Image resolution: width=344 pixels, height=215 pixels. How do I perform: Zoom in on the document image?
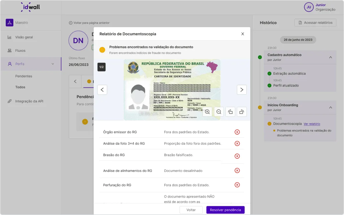coord(207,112)
